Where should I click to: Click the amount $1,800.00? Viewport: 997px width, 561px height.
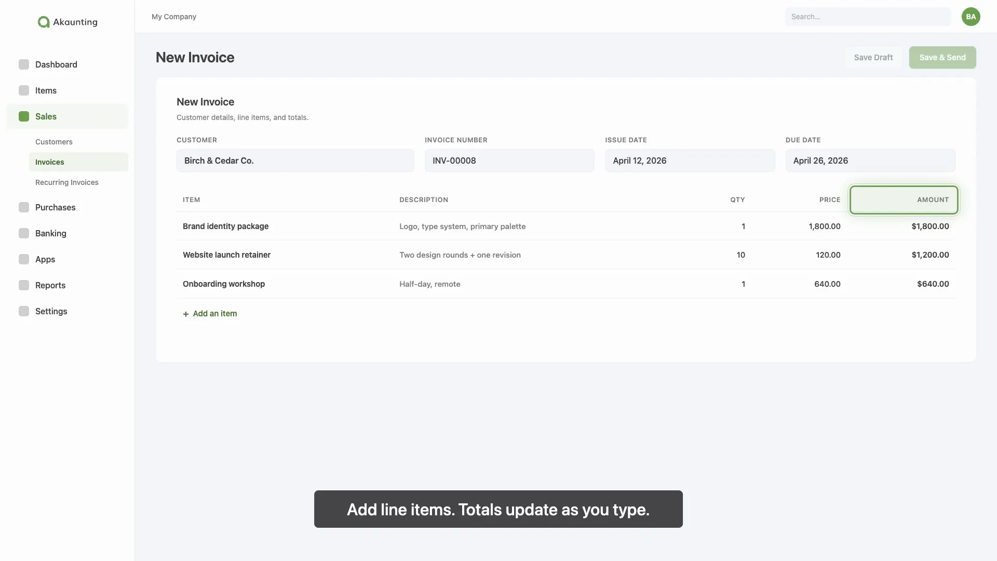pyautogui.click(x=931, y=226)
